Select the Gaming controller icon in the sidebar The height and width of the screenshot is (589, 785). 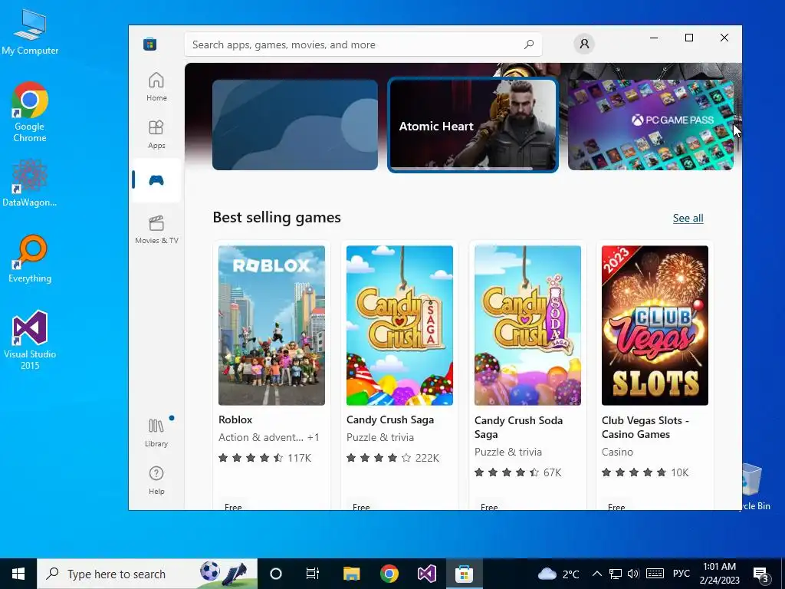156,179
